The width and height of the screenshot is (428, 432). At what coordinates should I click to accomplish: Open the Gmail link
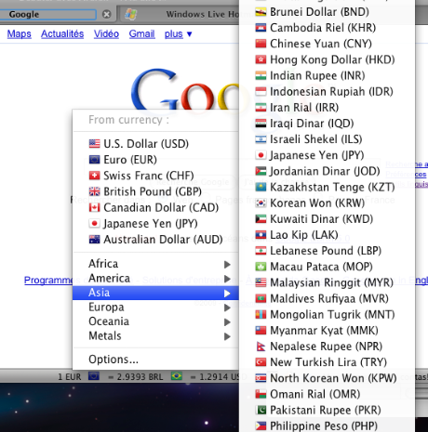coord(141,33)
